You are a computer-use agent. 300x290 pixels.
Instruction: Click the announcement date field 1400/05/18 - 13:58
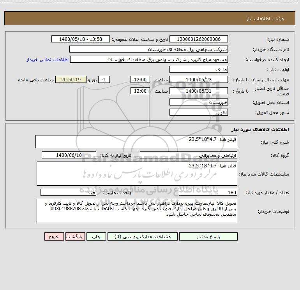81,39
